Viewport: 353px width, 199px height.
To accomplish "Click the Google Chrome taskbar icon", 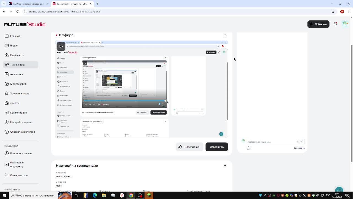I will pos(131,195).
